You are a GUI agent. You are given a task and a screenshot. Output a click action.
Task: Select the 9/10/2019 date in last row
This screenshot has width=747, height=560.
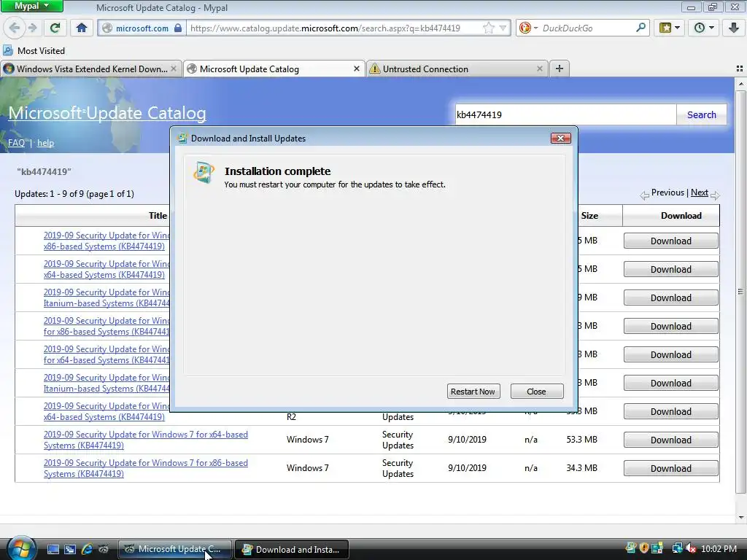(x=467, y=468)
